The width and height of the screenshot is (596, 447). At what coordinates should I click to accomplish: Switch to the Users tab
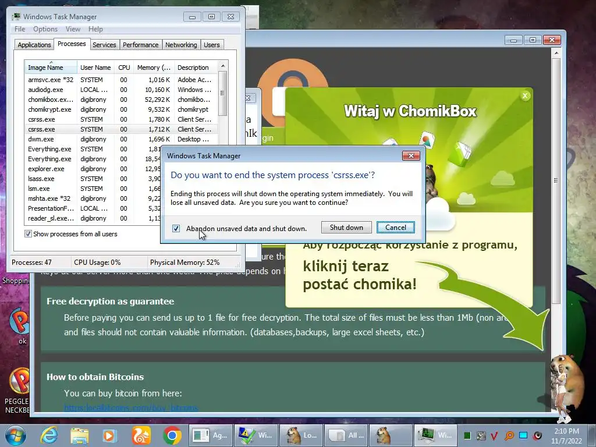coord(212,45)
